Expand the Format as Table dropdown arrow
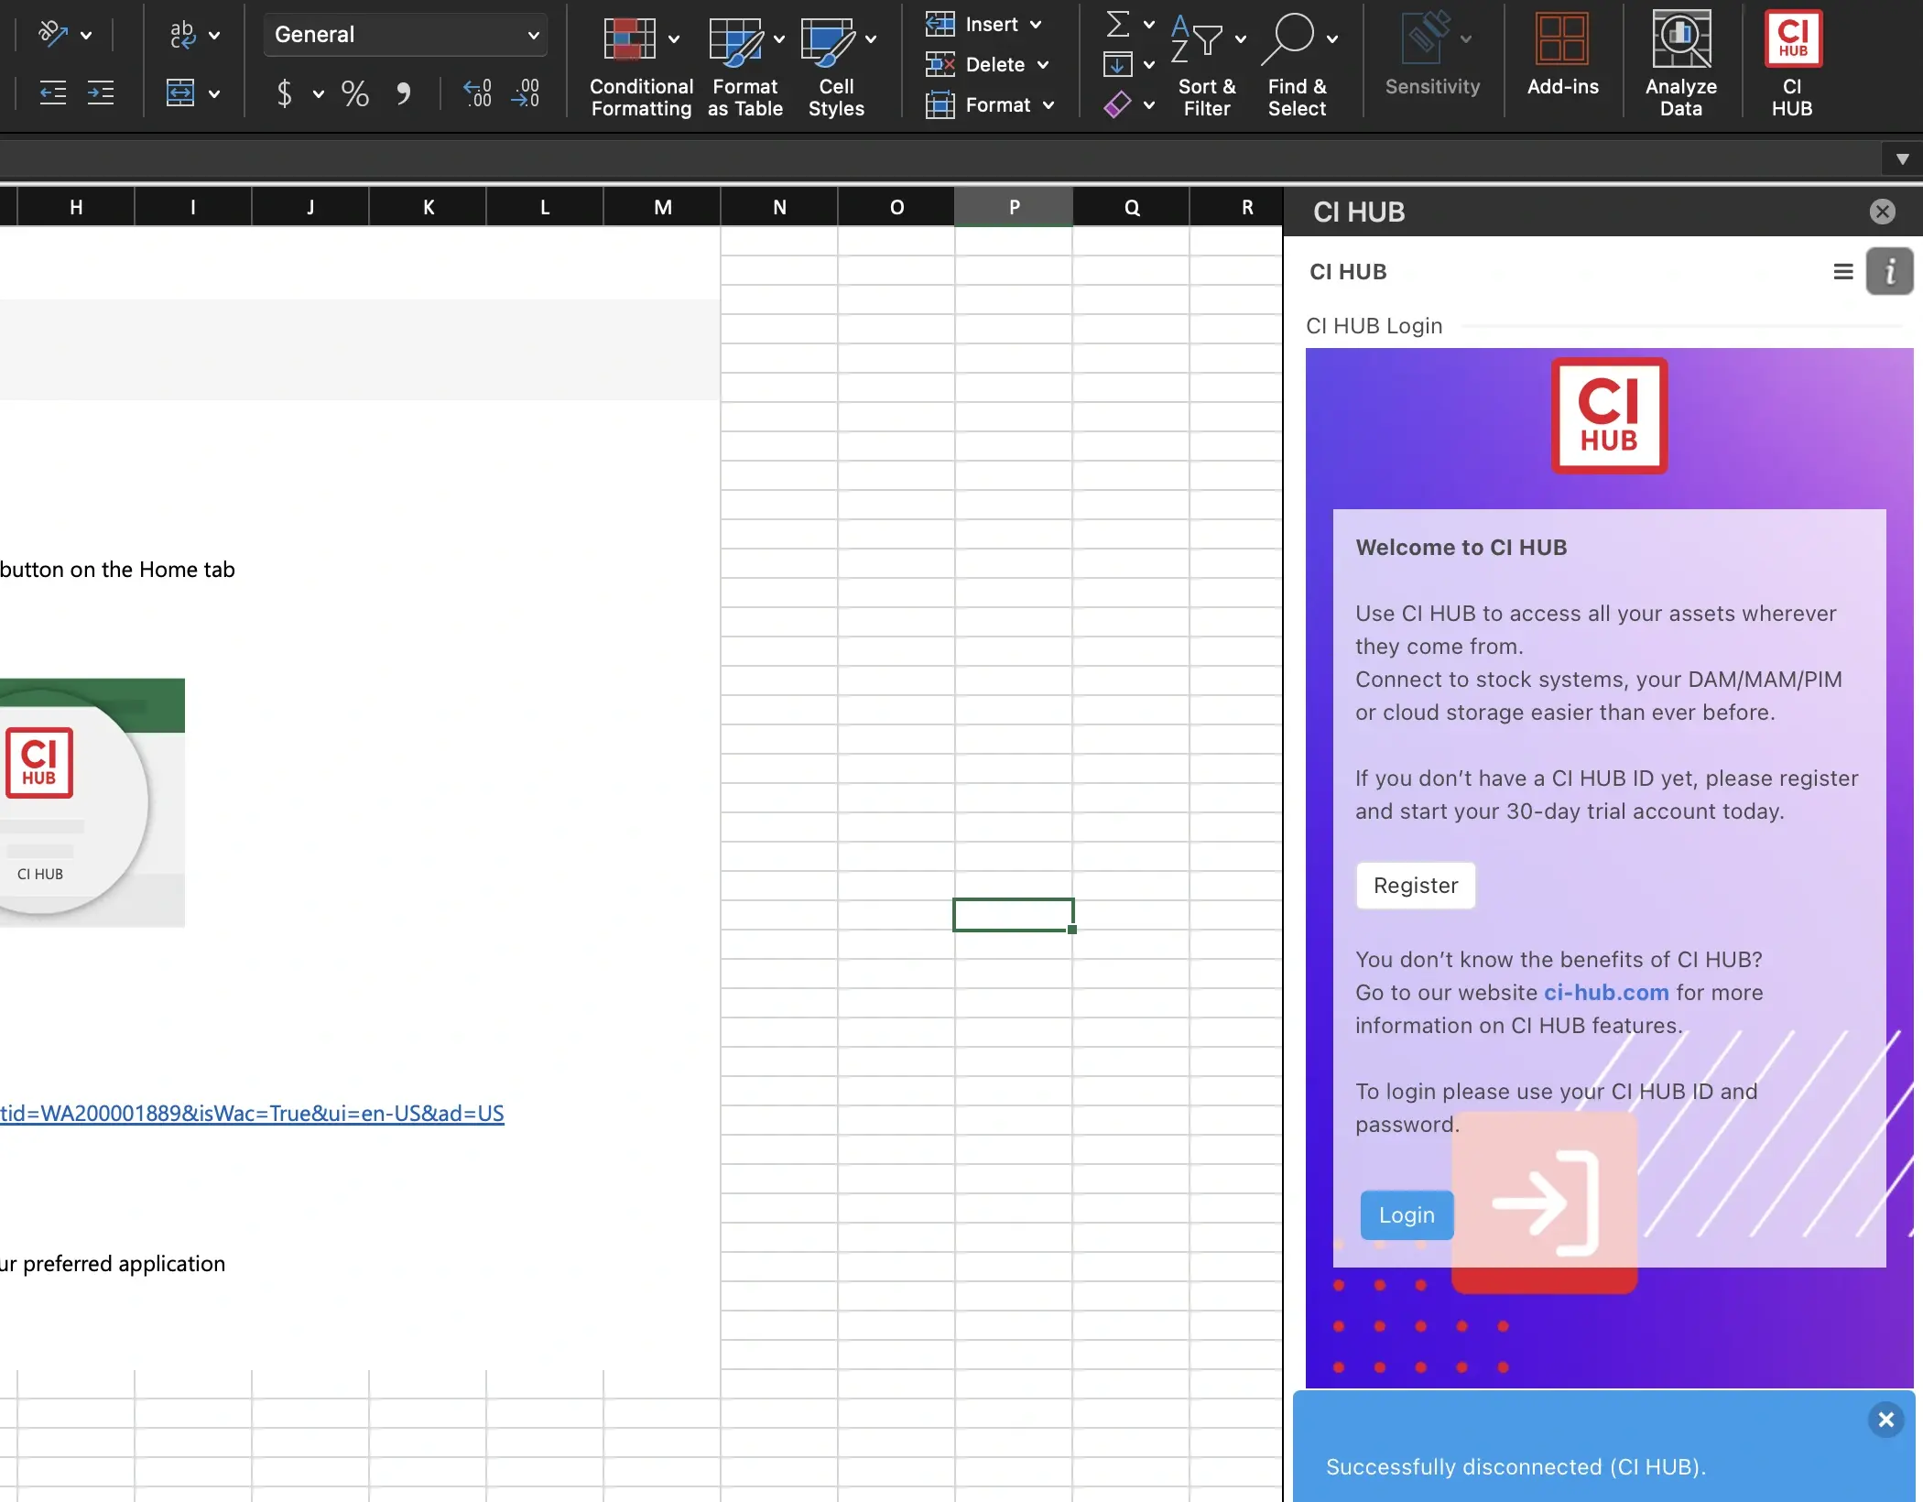Image resolution: width=1923 pixels, height=1502 pixels. pyautogui.click(x=779, y=39)
